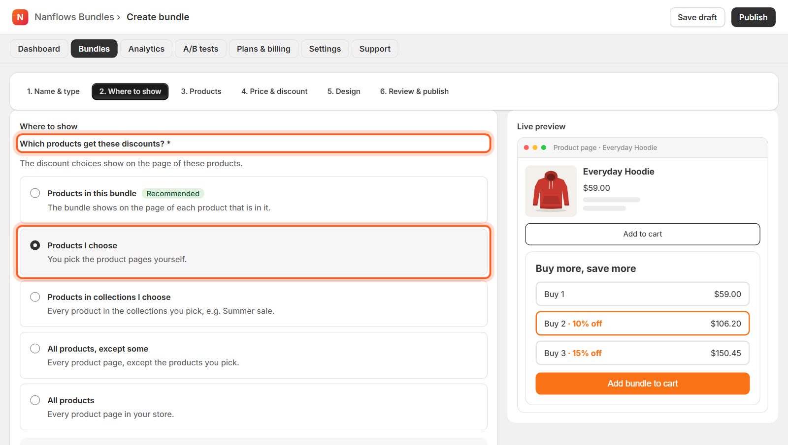Viewport: 788px width, 445px height.
Task: Click the Live preview heading
Action: click(x=541, y=126)
